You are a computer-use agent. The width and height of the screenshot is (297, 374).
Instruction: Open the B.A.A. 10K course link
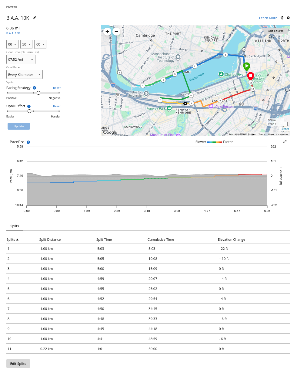(13, 33)
